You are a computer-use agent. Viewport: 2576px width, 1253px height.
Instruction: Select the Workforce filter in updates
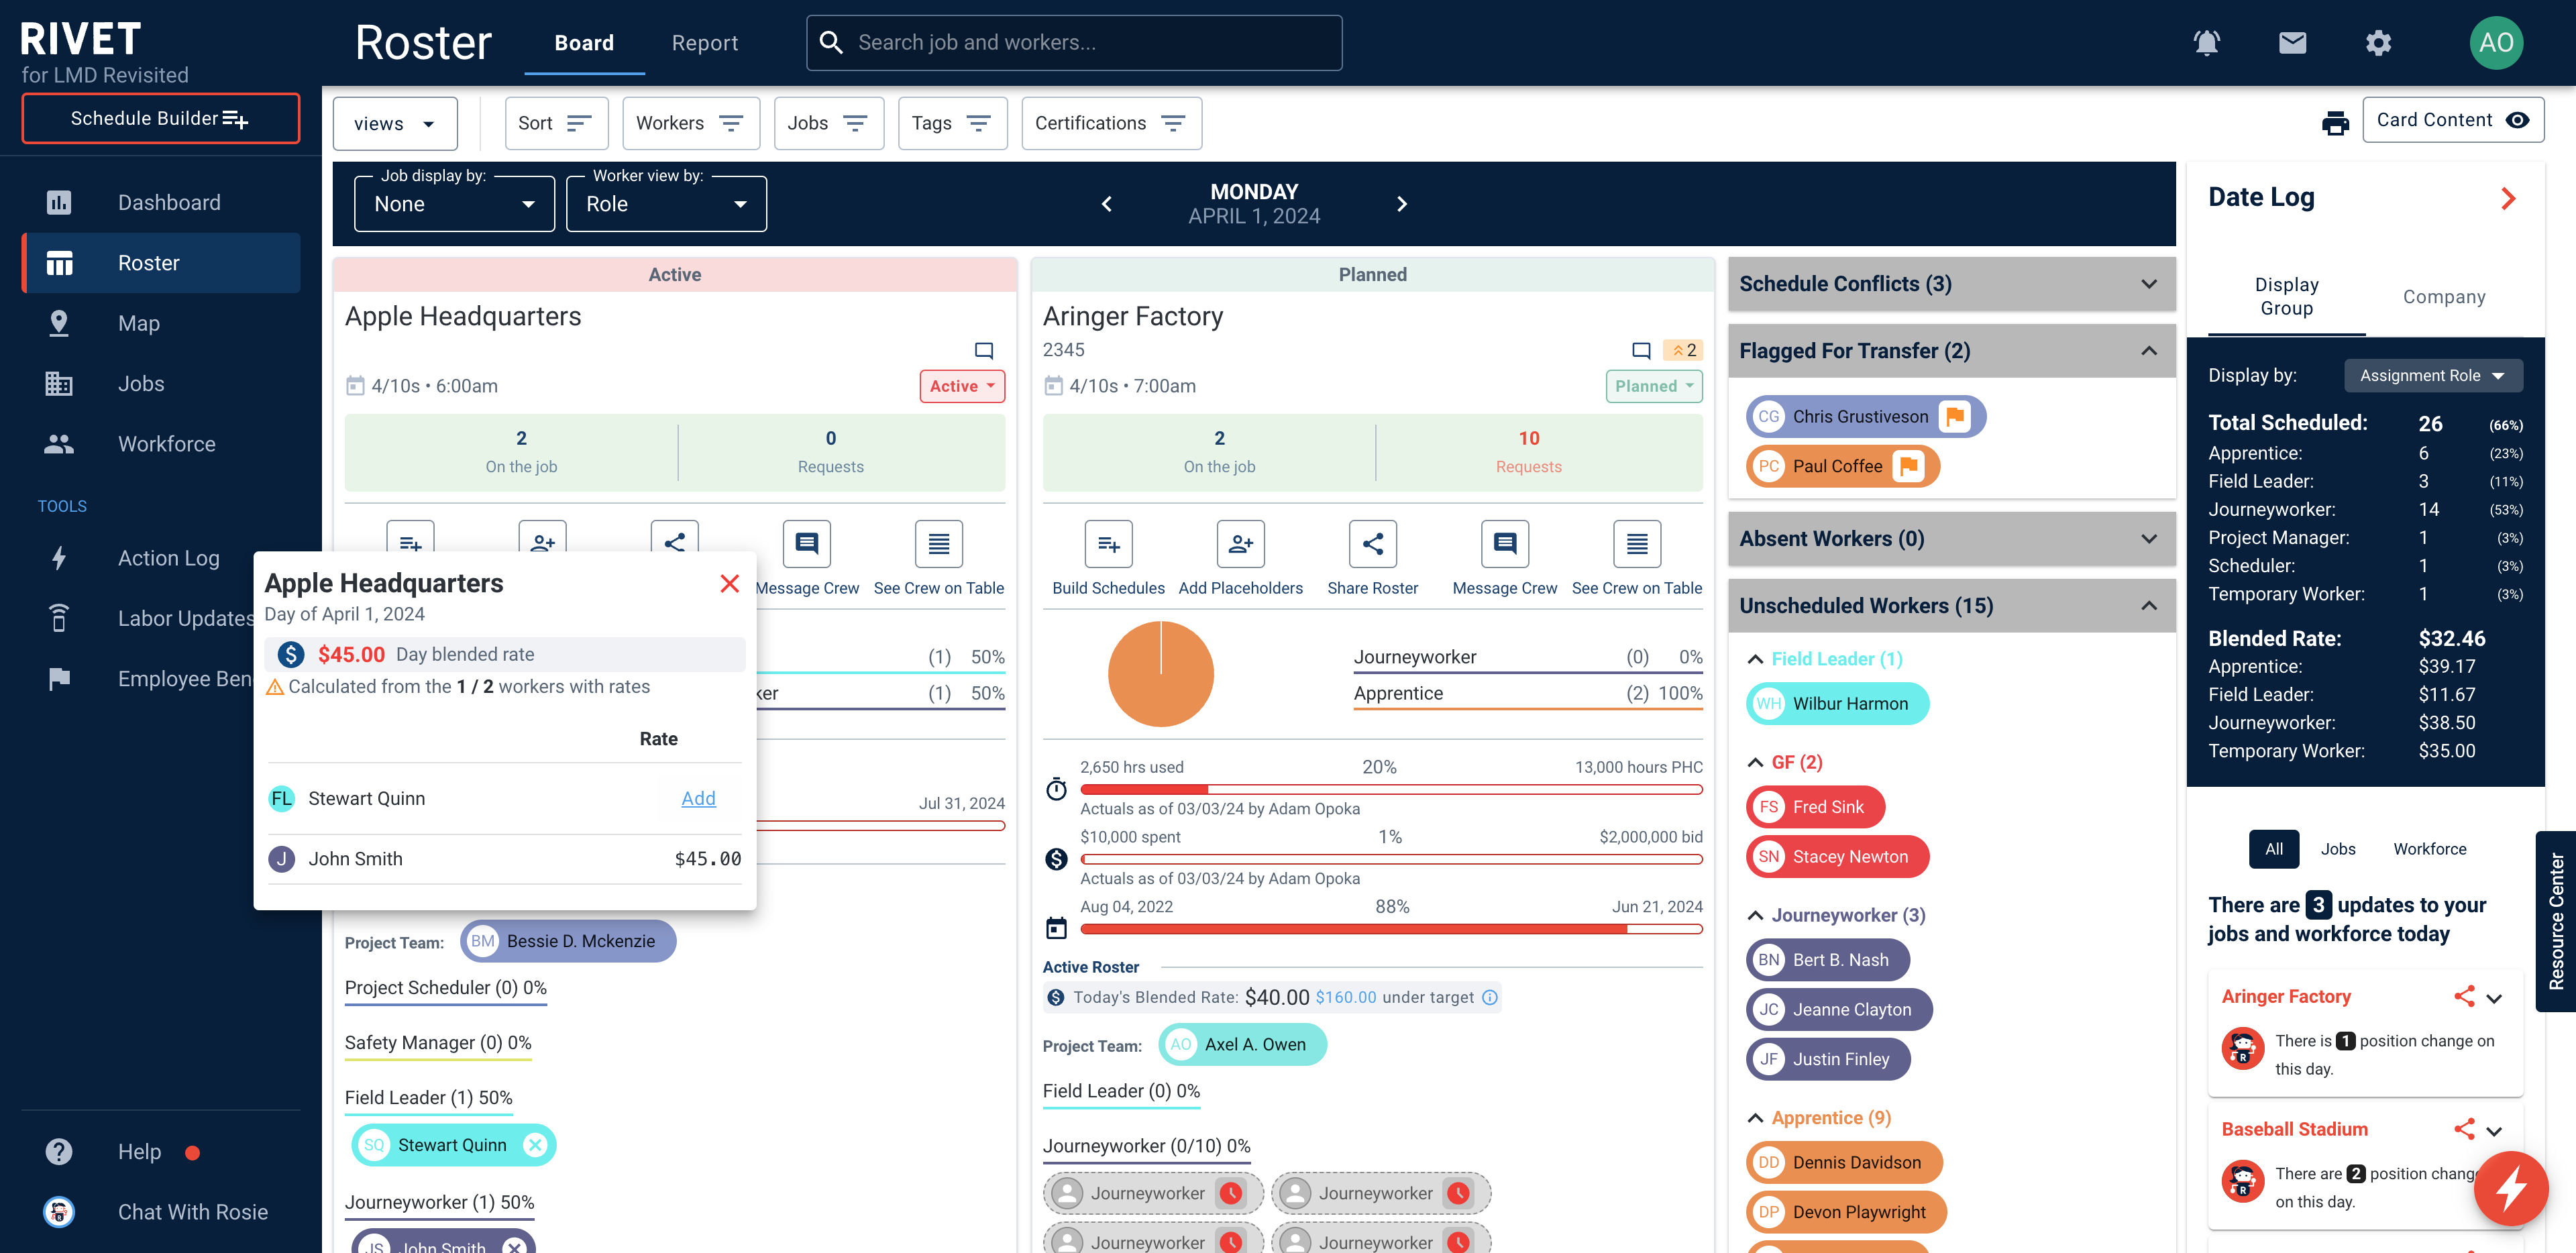[2429, 849]
